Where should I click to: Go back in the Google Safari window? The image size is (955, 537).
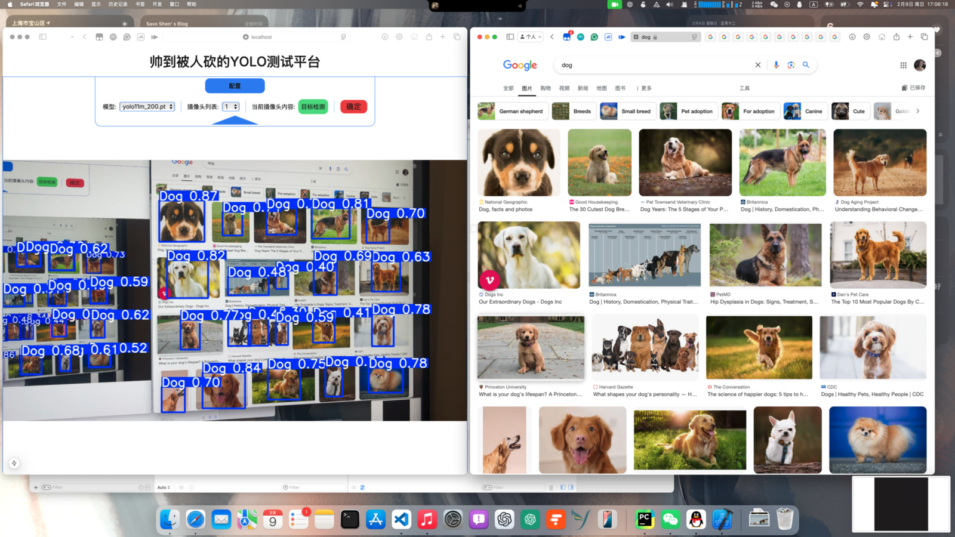552,37
